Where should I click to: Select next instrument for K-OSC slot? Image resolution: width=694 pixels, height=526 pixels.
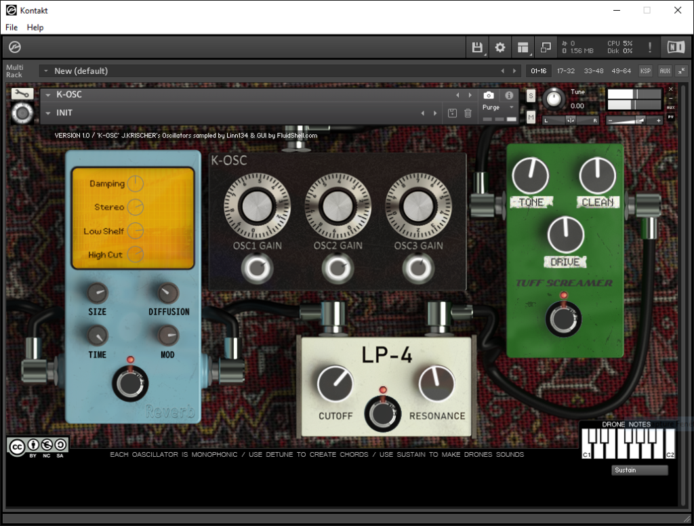point(470,95)
